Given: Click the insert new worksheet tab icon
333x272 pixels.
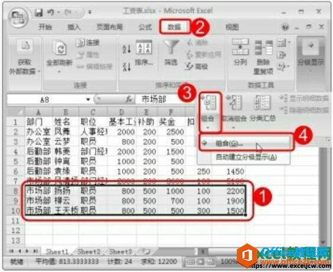Looking at the screenshot, I should (146, 251).
